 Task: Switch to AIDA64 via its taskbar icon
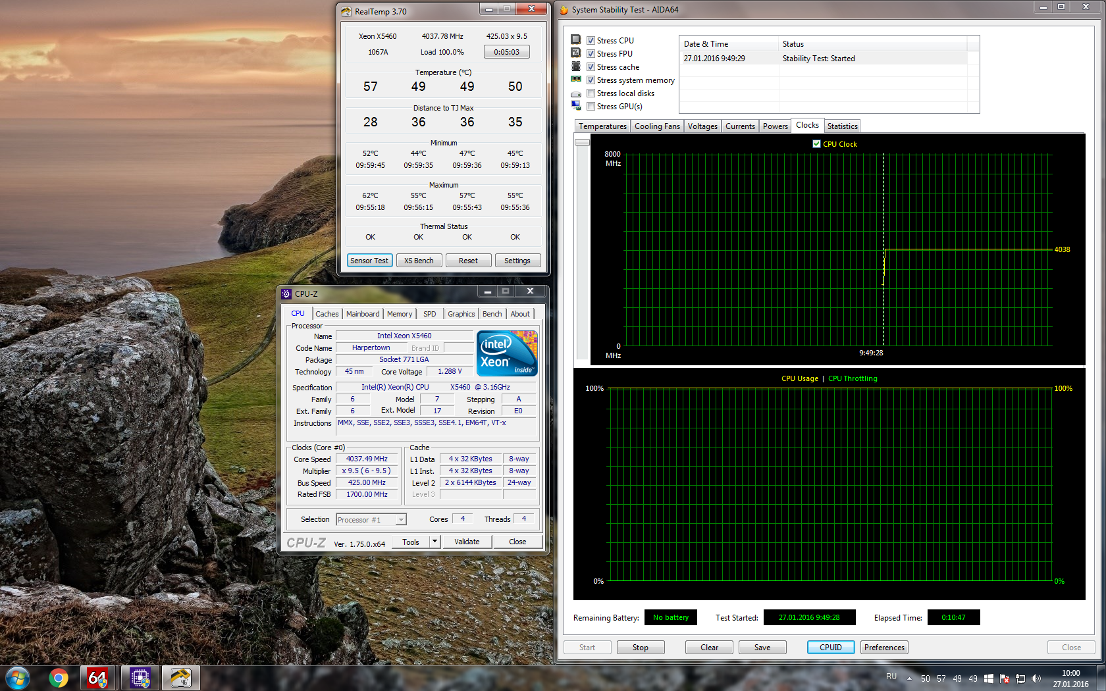(x=97, y=678)
